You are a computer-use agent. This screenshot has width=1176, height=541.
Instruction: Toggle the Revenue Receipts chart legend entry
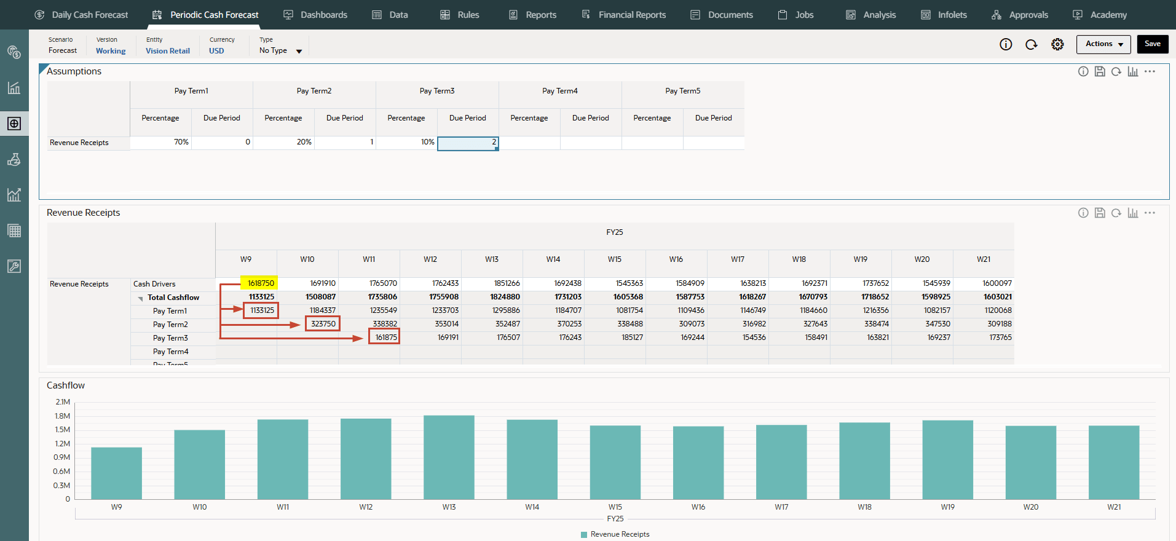(x=615, y=534)
